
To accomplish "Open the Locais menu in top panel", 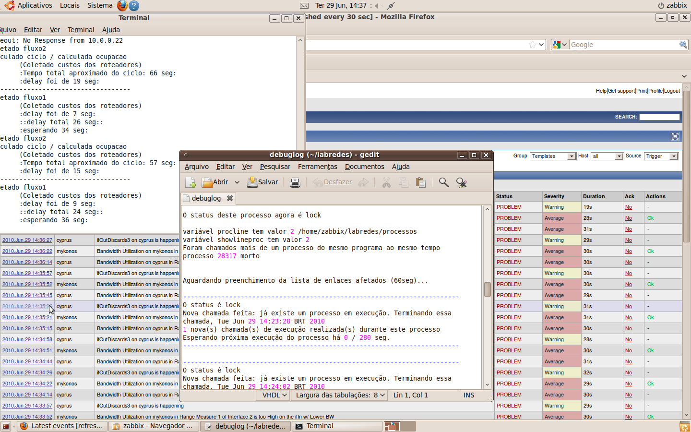I will [70, 5].
